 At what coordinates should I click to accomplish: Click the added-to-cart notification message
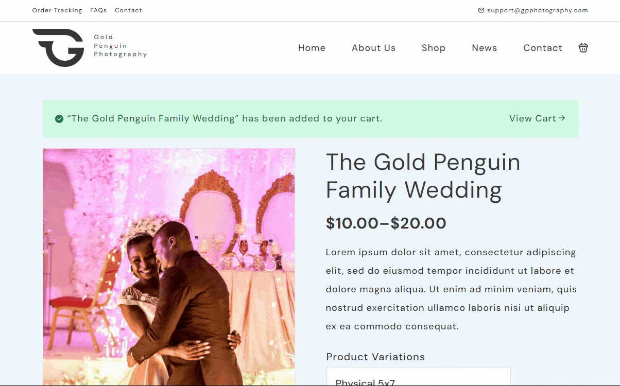pyautogui.click(x=225, y=118)
